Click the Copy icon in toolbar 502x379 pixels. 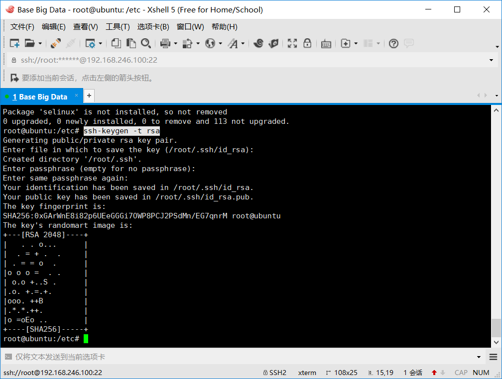point(116,43)
